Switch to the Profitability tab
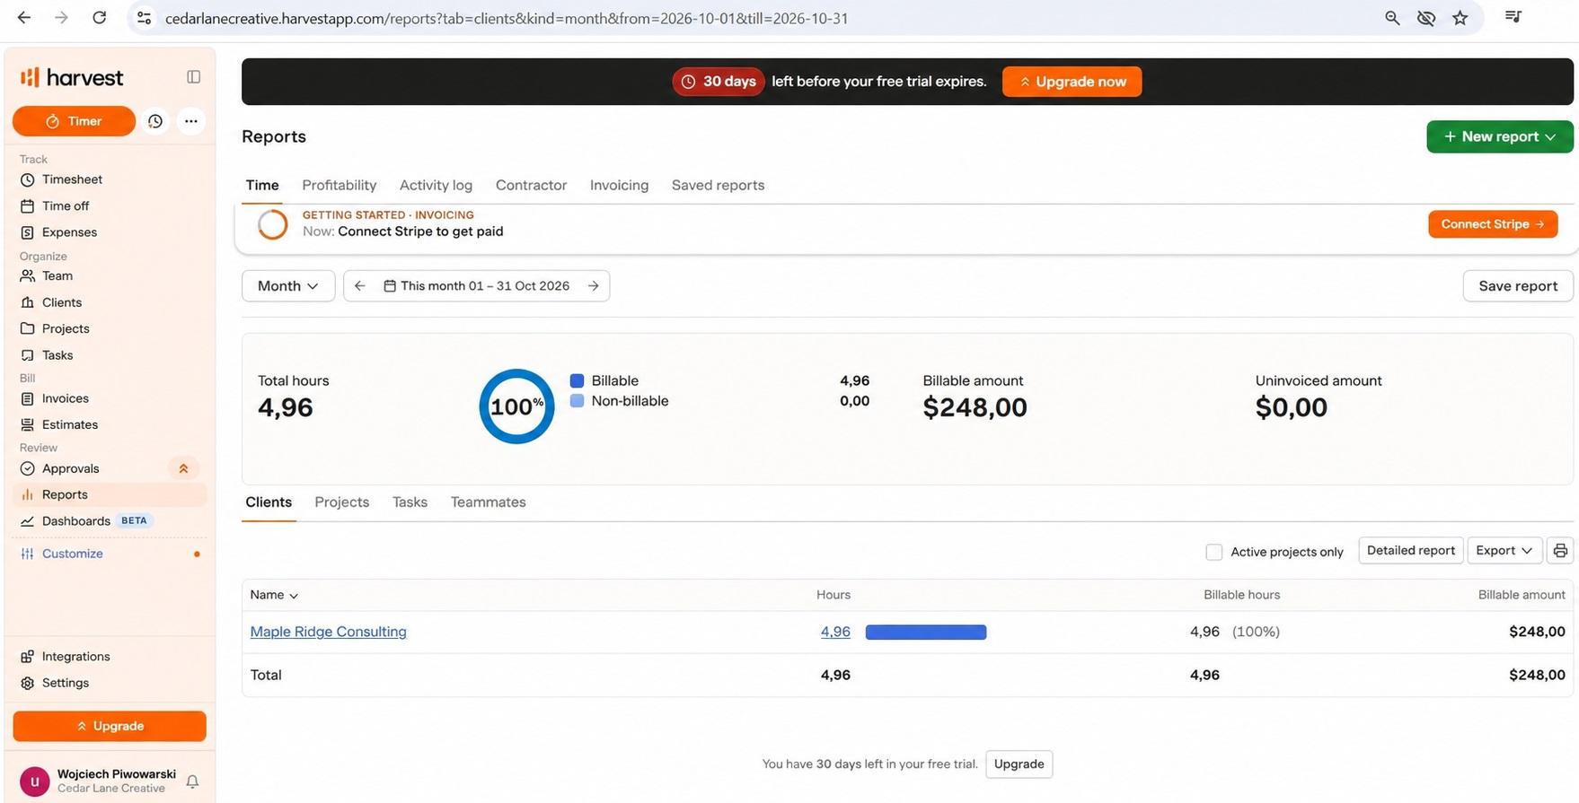 tap(340, 185)
